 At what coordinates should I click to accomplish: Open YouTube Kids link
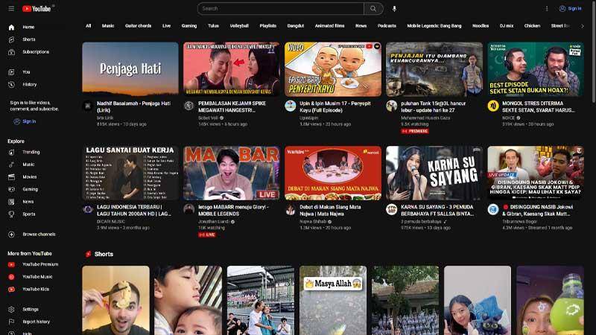click(x=37, y=290)
